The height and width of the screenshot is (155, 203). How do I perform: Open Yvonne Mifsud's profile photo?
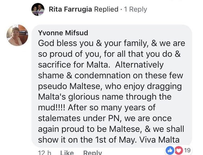(17, 35)
